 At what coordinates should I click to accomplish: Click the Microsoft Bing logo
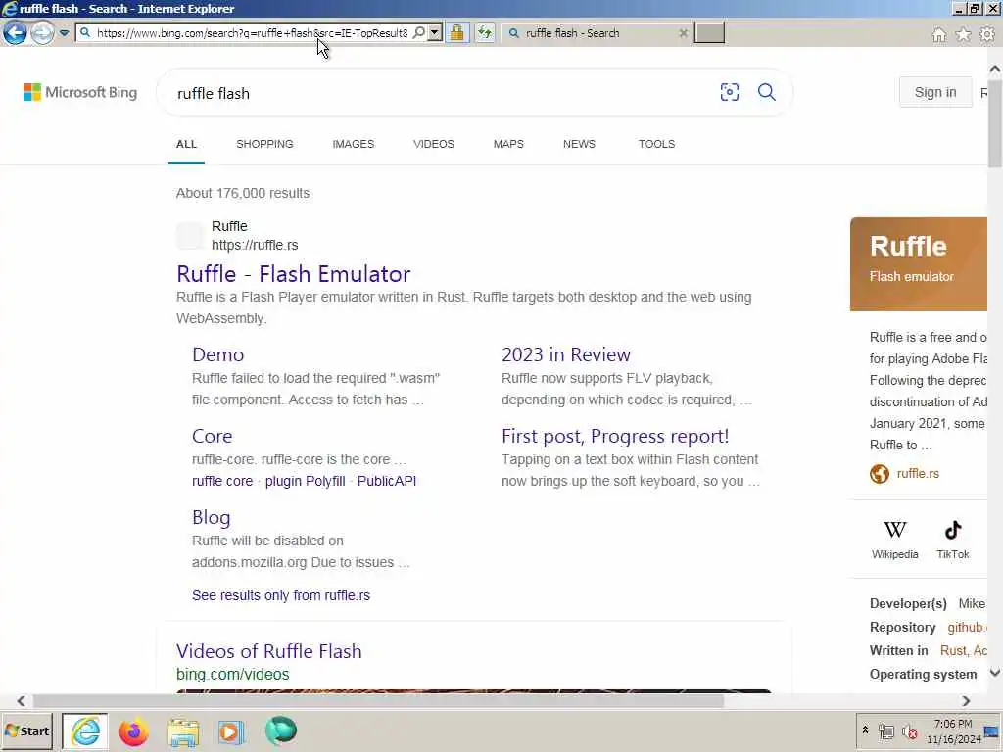click(x=80, y=92)
